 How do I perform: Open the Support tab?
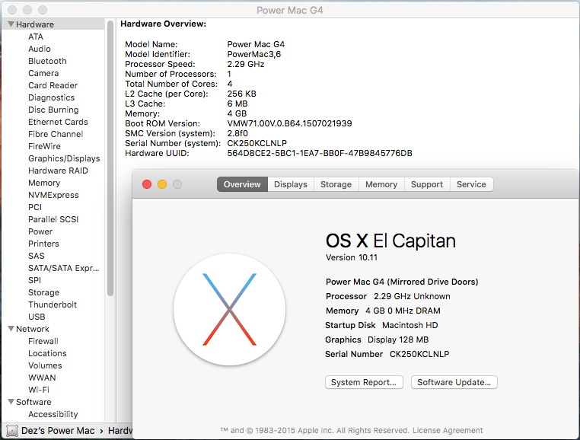[427, 184]
